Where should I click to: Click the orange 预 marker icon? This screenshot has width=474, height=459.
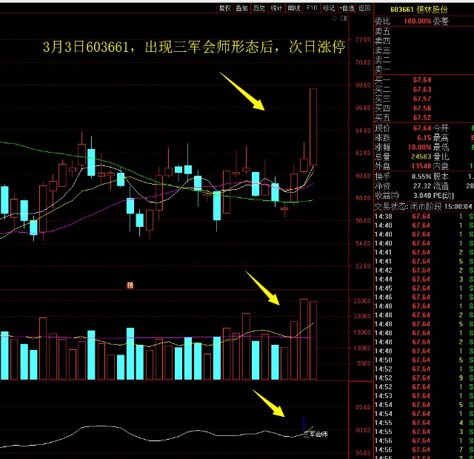point(130,284)
